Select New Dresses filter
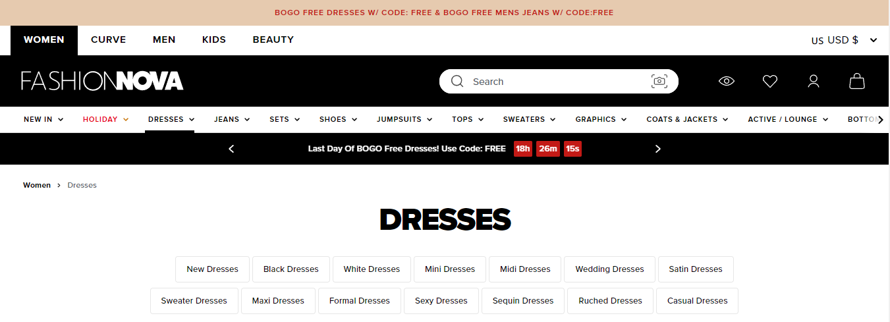Screen dimensions: 890x322 point(212,269)
